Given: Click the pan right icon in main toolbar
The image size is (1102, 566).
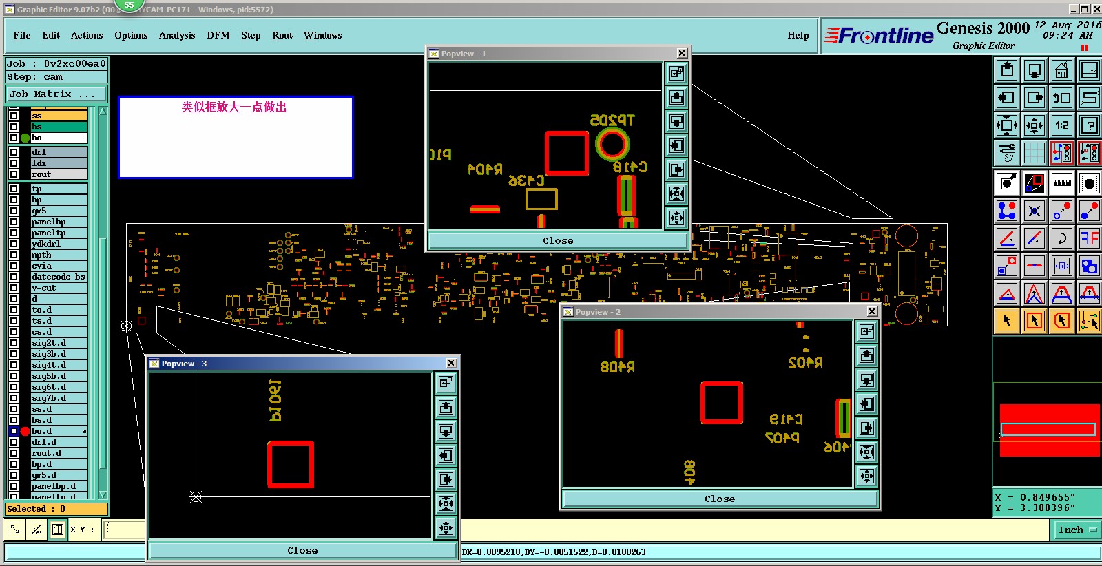Looking at the screenshot, I should pyautogui.click(x=1035, y=98).
